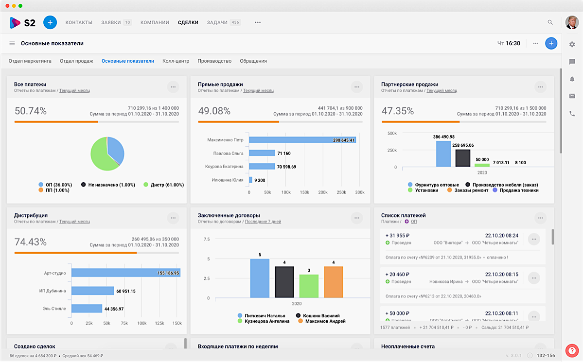The height and width of the screenshot is (362, 583).
Task: Click the 10 badge next to ЗАЯВКИ
Action: point(127,22)
